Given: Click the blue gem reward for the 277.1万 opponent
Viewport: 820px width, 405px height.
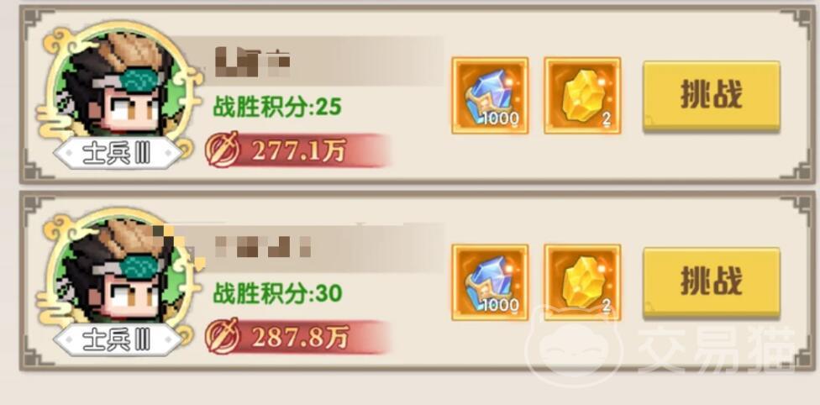Looking at the screenshot, I should point(490,95).
